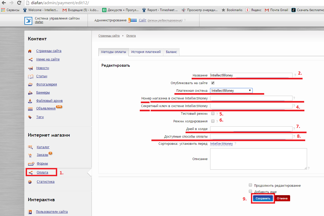Click help icon next to Сортировка link
This screenshot has height=216, width=324.
coord(235,144)
